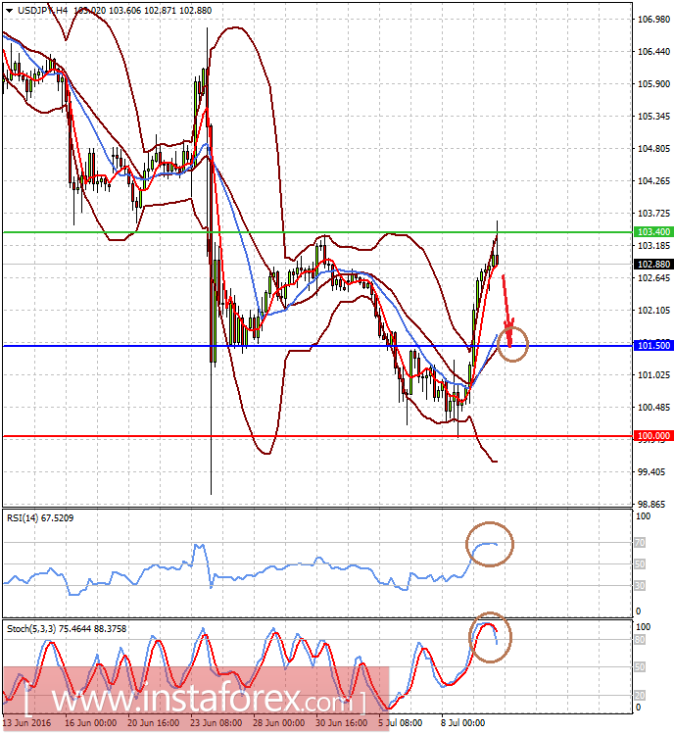Image resolution: width=674 pixels, height=734 pixels.
Task: Click the RSI 70 level marker
Action: pyautogui.click(x=640, y=543)
